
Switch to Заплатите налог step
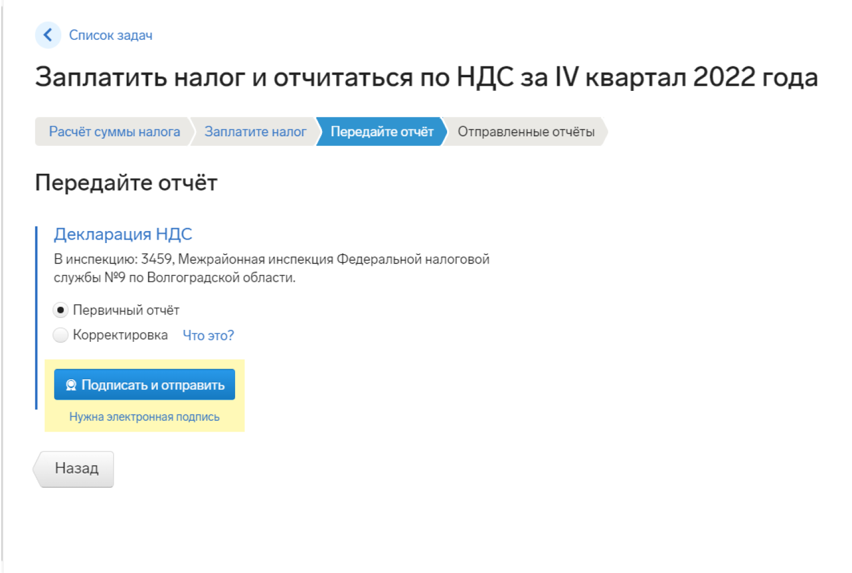tap(255, 132)
